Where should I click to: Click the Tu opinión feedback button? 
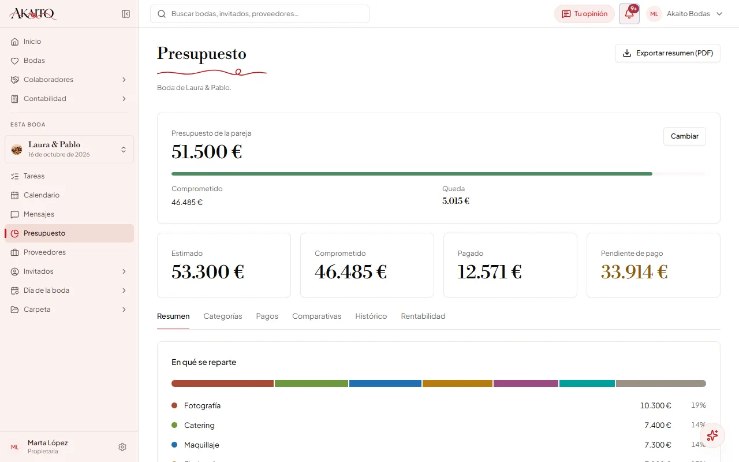[x=584, y=14]
